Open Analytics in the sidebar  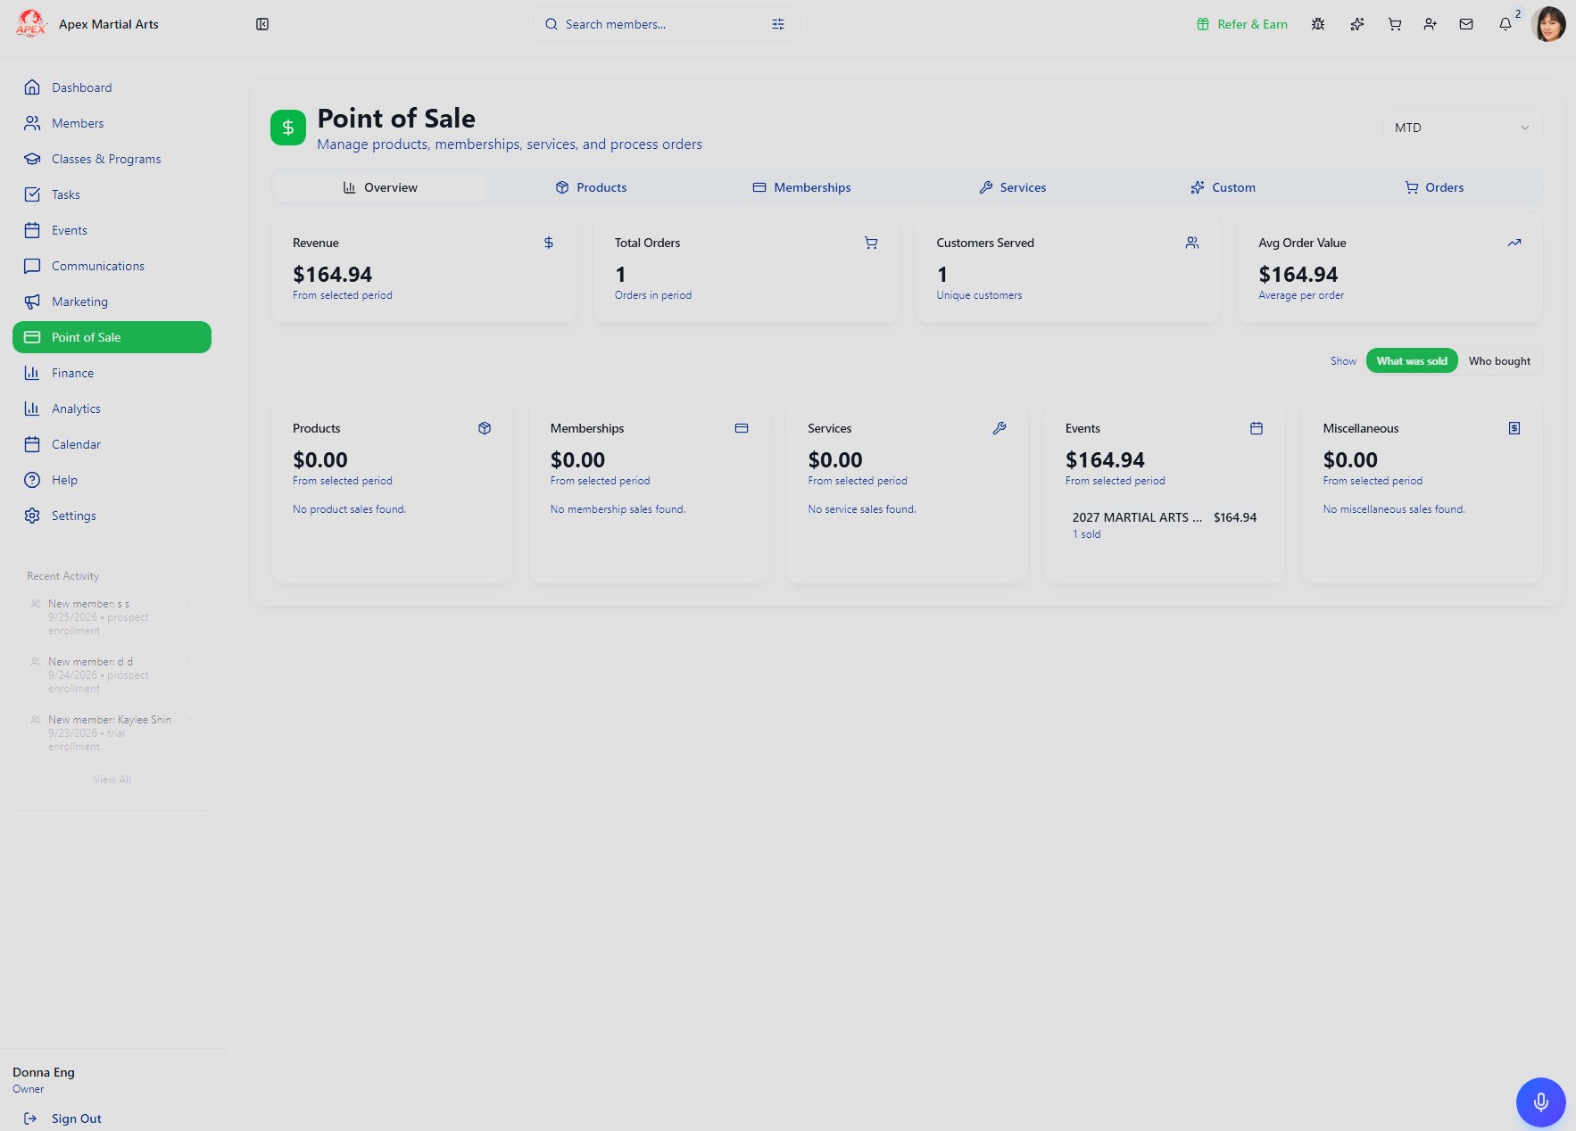click(112, 409)
